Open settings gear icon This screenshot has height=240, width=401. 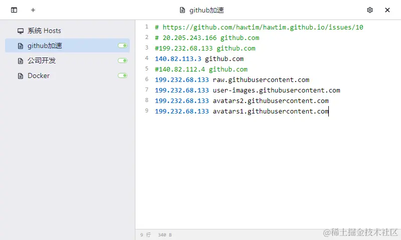[x=370, y=10]
